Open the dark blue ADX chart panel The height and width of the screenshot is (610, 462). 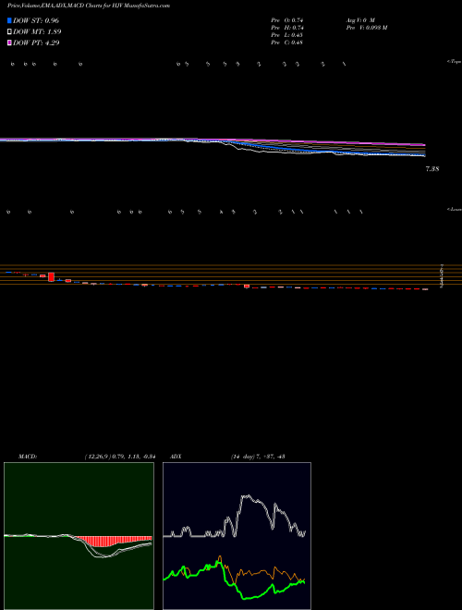tap(237, 536)
